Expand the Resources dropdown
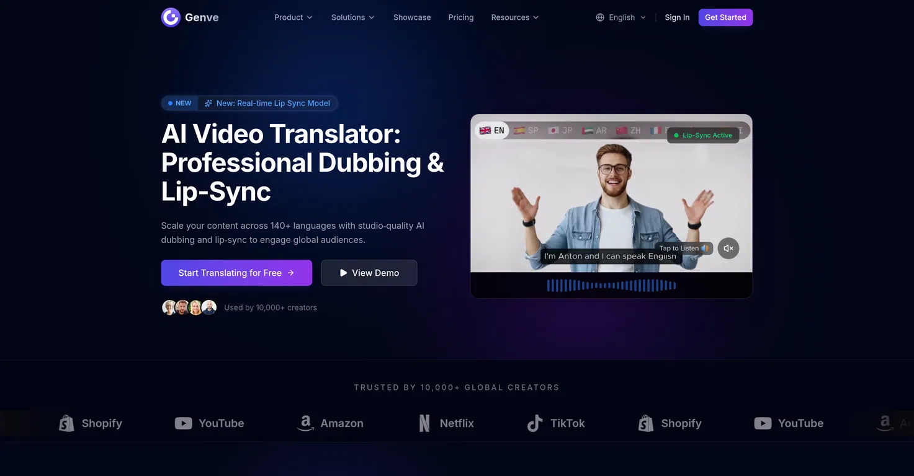Screen dimensions: 914x476 click(x=514, y=17)
